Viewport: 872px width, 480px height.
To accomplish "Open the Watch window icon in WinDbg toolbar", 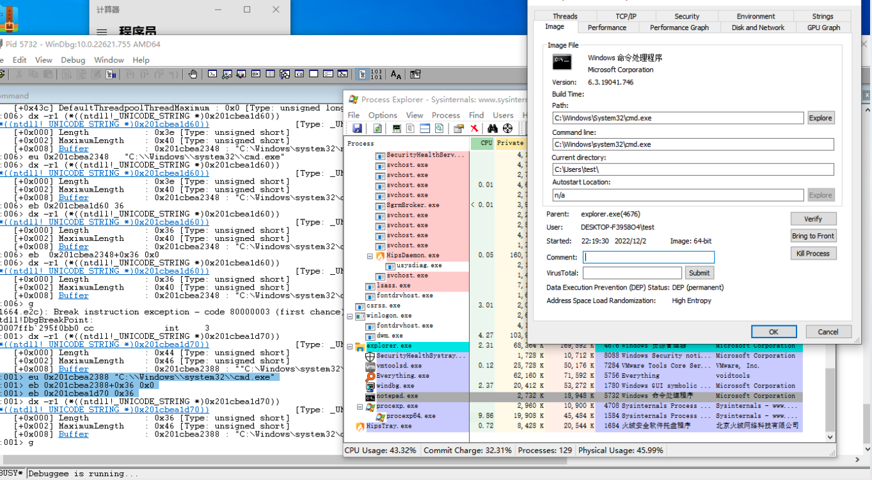I will coord(227,74).
